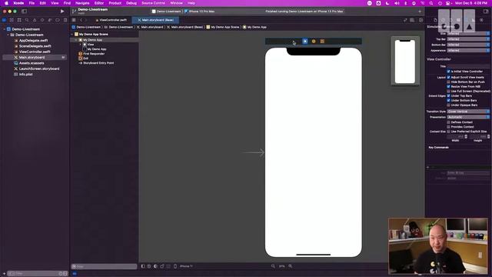
Task: Open the Report navigator icon
Action: tap(65, 20)
